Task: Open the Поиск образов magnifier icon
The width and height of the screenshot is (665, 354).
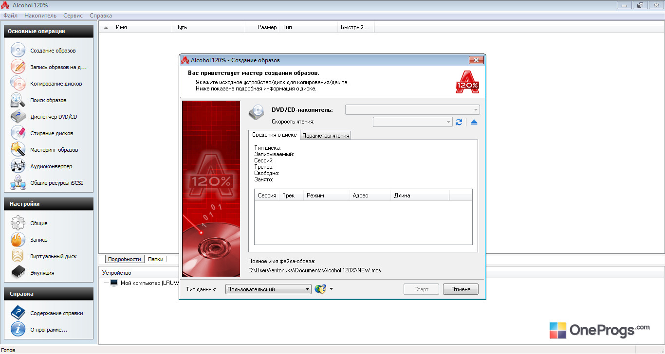Action: click(x=18, y=100)
